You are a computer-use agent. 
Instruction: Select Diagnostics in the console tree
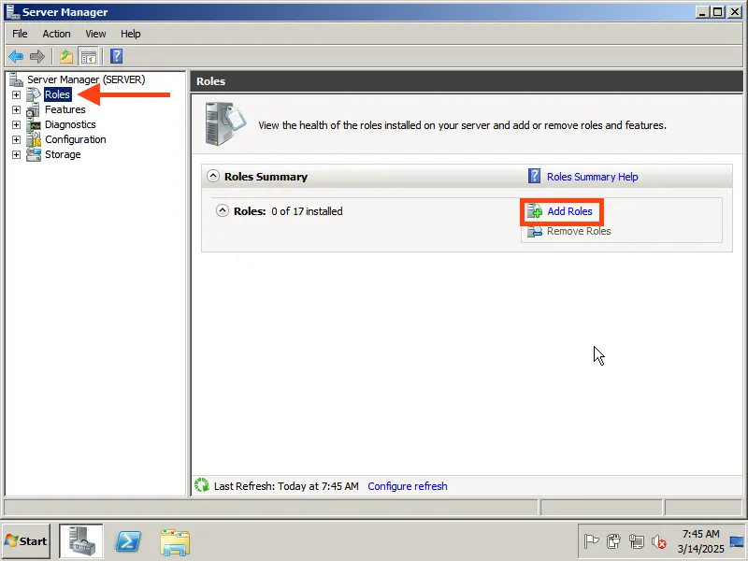coord(70,124)
